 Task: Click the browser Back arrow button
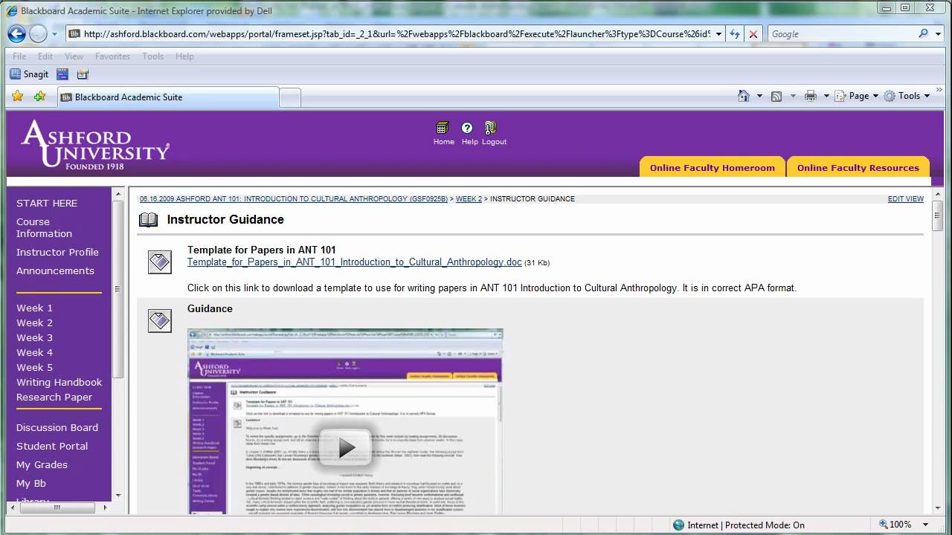click(x=16, y=33)
